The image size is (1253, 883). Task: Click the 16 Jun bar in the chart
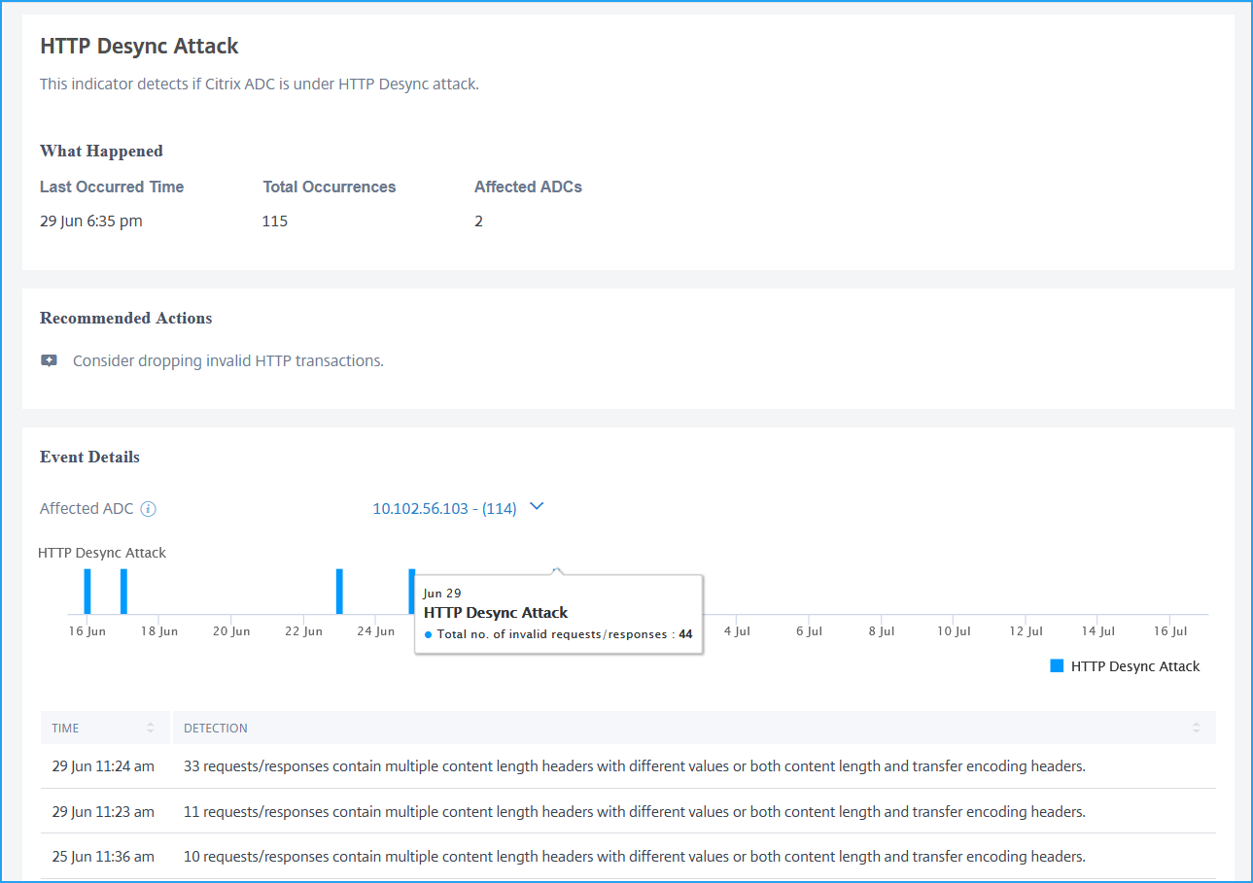(87, 592)
